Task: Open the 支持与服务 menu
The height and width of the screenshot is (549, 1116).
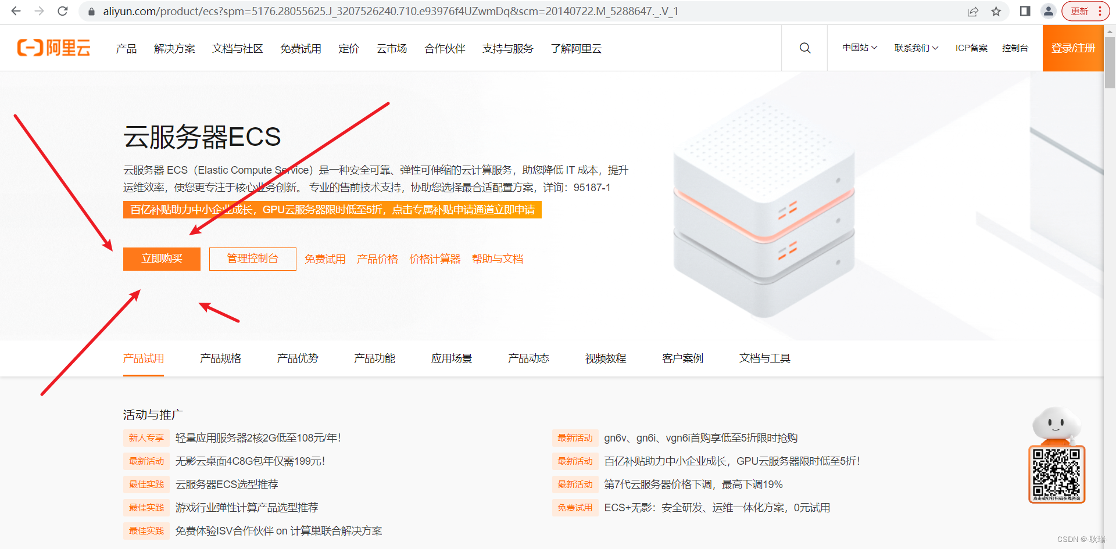Action: tap(507, 48)
